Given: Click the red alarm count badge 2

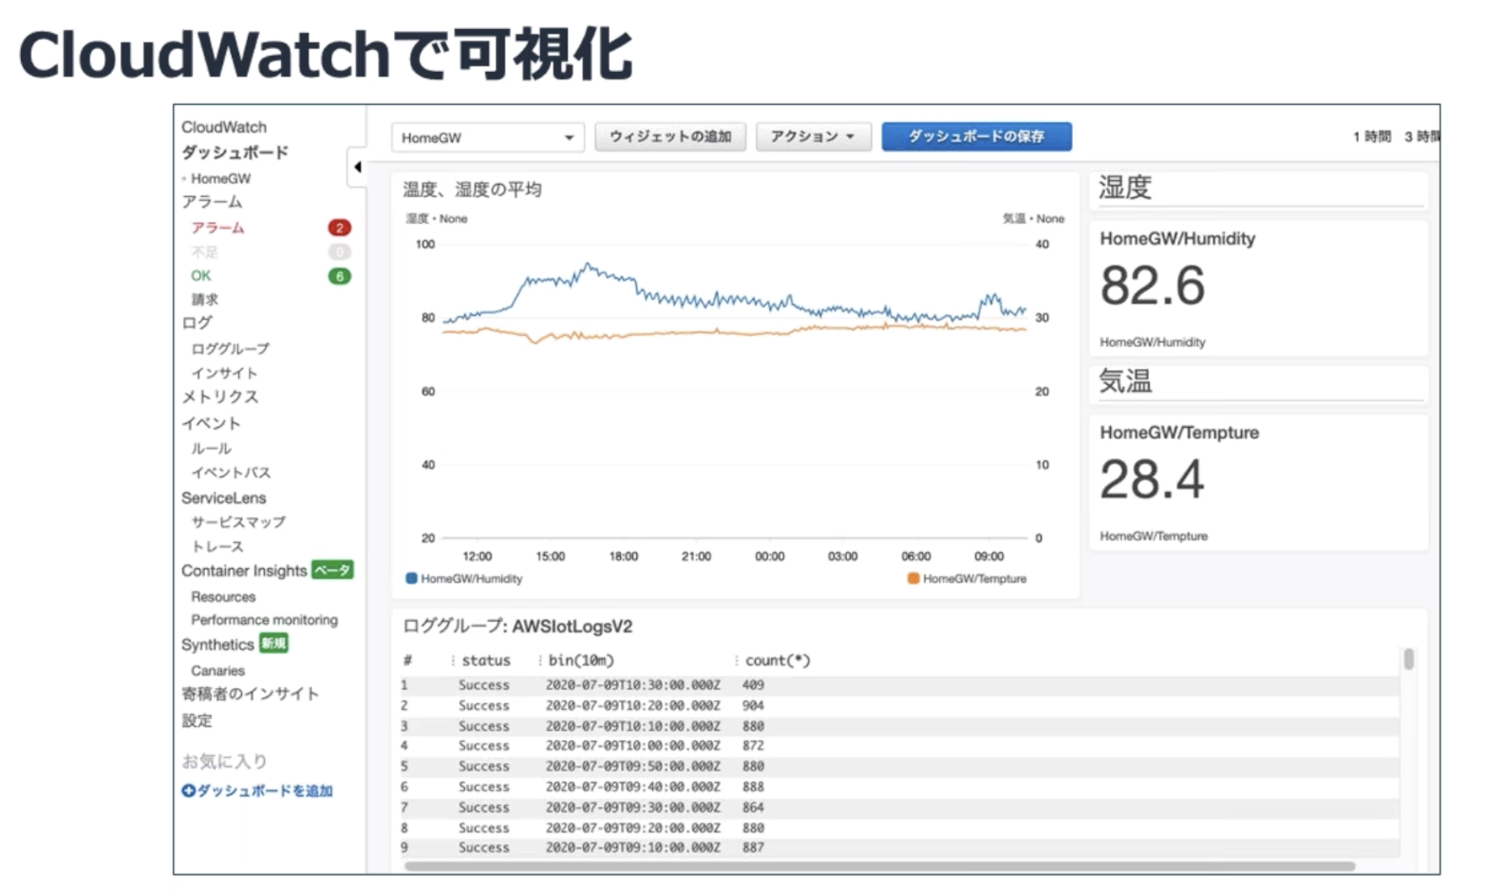Looking at the screenshot, I should tap(339, 228).
